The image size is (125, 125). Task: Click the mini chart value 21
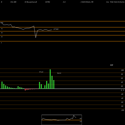click(81, 121)
